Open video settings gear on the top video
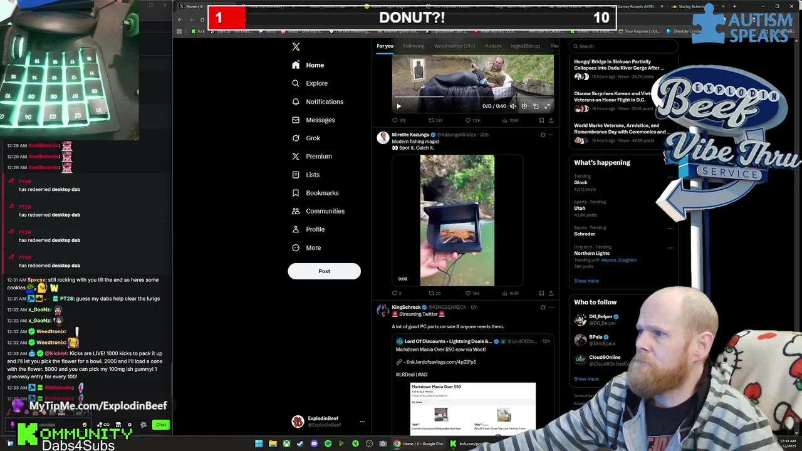 tap(524, 106)
